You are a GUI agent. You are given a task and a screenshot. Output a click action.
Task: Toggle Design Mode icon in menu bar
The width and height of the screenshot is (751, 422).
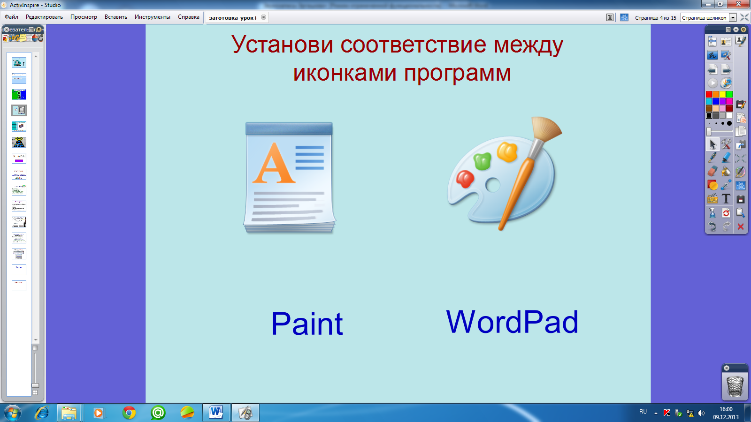click(x=624, y=17)
